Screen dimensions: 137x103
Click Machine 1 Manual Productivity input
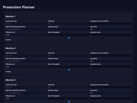pyautogui.click(x=27, y=29)
